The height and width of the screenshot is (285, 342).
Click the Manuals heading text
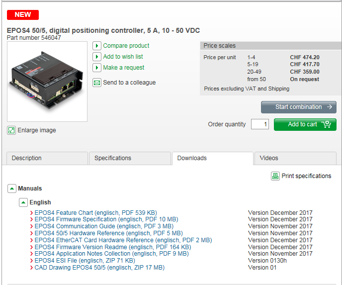30,189
